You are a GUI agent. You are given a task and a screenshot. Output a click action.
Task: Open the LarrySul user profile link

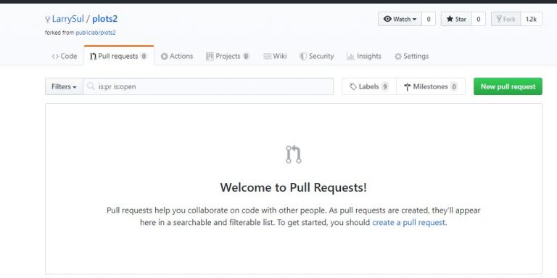68,19
